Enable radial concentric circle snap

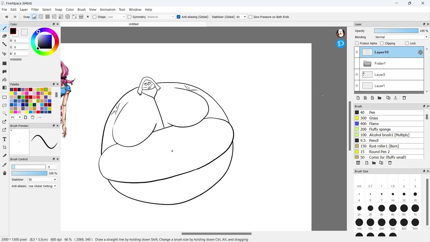pyautogui.click(x=68, y=17)
